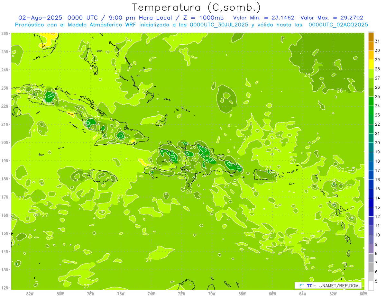
Task: Click the 17N latitude axis label
Action: [x=5, y=197]
